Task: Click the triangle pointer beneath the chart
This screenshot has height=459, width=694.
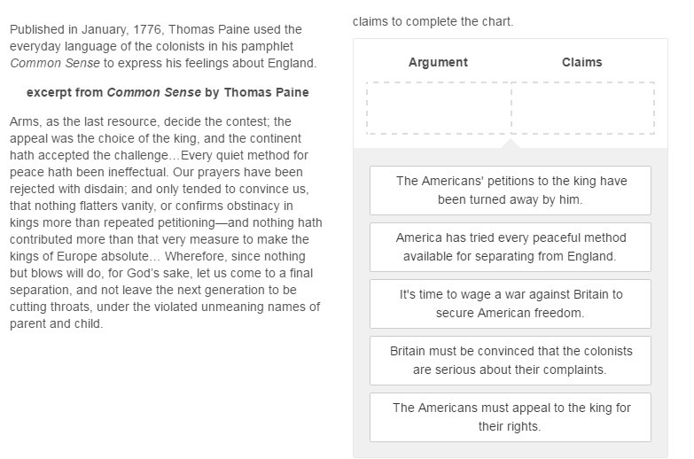Action: (x=511, y=143)
